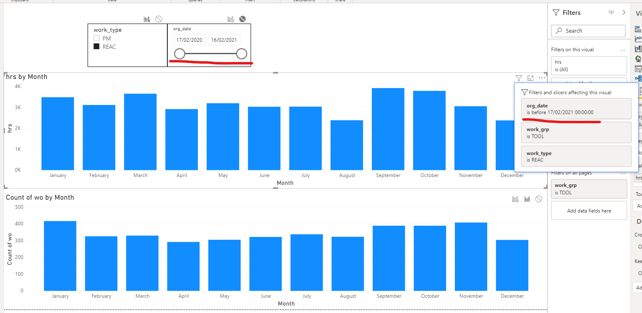Expand the hrs is (All) filter card
642x313 pixels.
pyautogui.click(x=589, y=65)
